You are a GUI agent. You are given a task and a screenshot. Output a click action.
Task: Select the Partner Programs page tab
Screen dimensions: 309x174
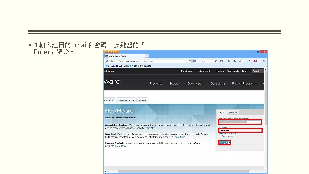coord(126,100)
